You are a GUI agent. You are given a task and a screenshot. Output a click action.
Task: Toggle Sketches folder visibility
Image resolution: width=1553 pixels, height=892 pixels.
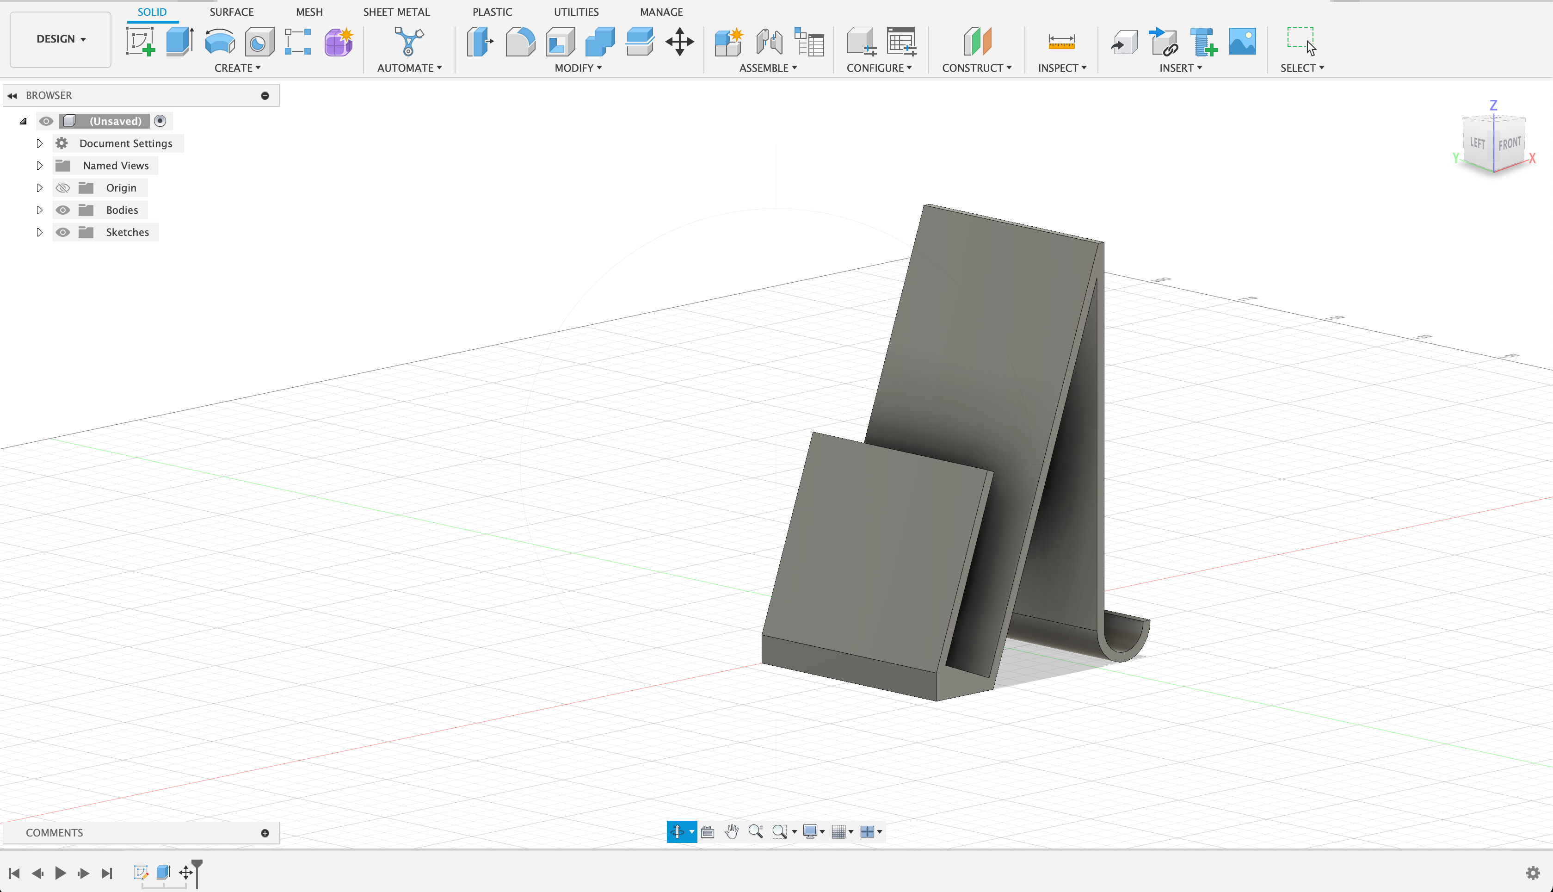pyautogui.click(x=62, y=232)
